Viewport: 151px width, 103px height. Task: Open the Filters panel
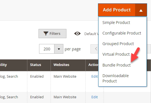[x=52, y=33]
